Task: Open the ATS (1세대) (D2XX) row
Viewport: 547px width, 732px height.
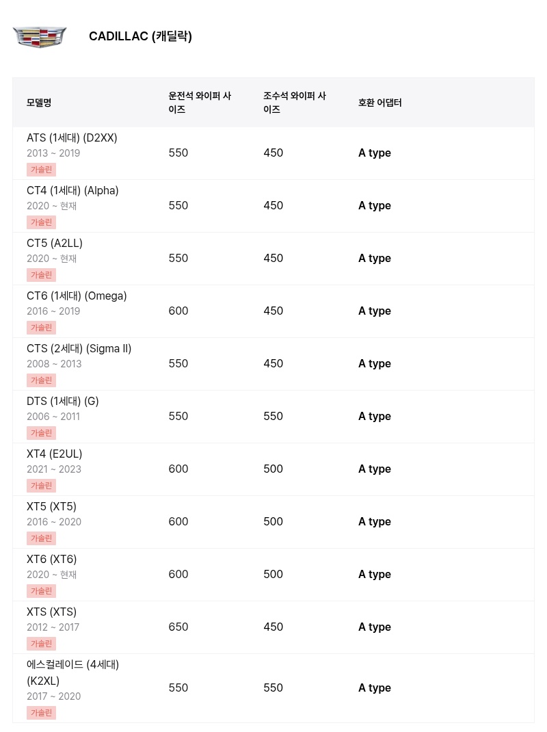Action: pyautogui.click(x=273, y=153)
